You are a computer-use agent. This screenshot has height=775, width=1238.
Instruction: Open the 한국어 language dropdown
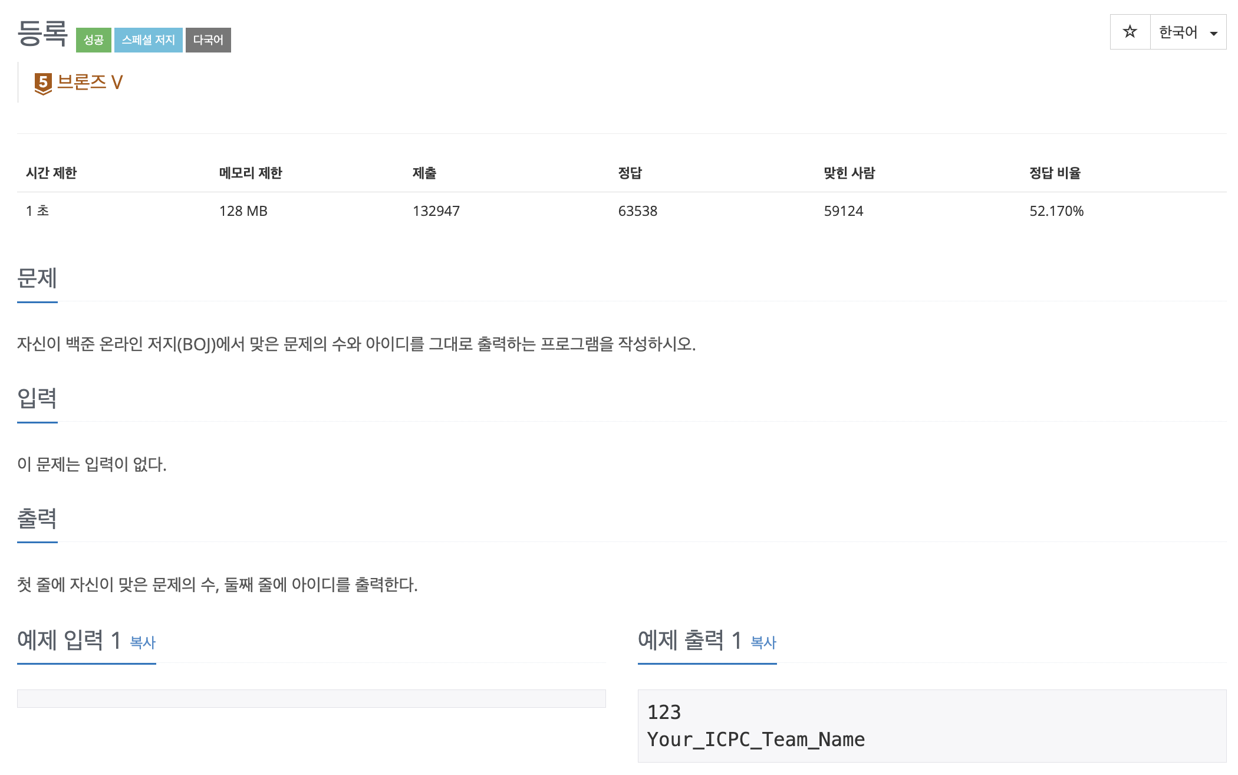click(x=1188, y=32)
